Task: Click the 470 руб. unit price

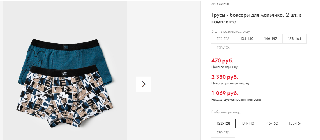Action: pos(222,60)
